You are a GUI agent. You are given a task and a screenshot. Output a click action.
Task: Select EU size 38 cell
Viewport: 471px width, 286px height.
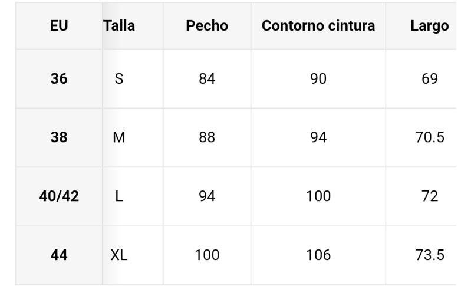59,137
